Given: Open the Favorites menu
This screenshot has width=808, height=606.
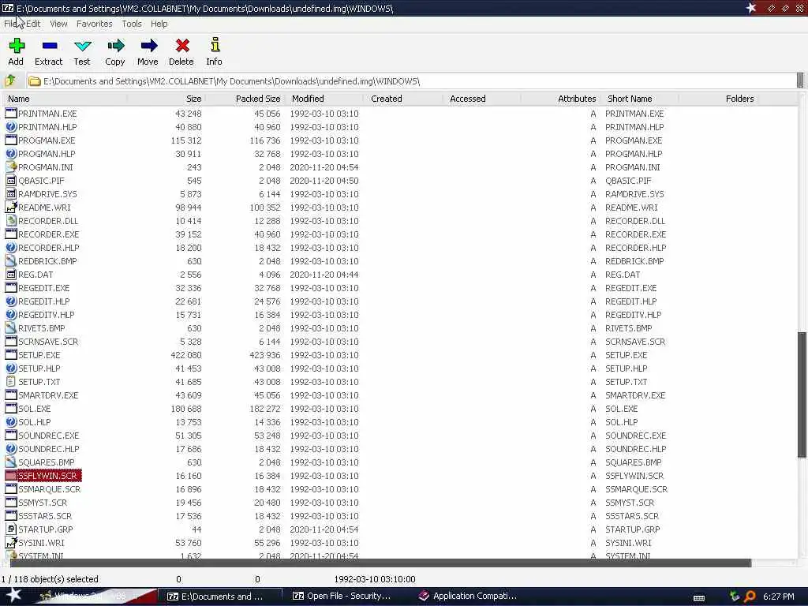Looking at the screenshot, I should [x=95, y=24].
